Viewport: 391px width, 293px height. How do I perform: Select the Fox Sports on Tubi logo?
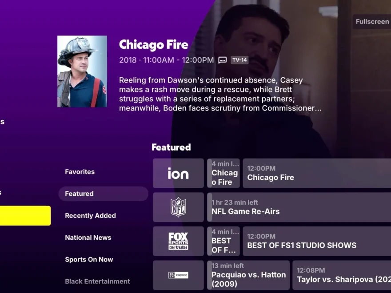[178, 241]
